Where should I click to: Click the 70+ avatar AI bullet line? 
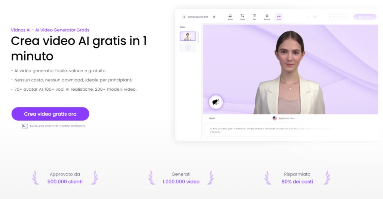[74, 89]
